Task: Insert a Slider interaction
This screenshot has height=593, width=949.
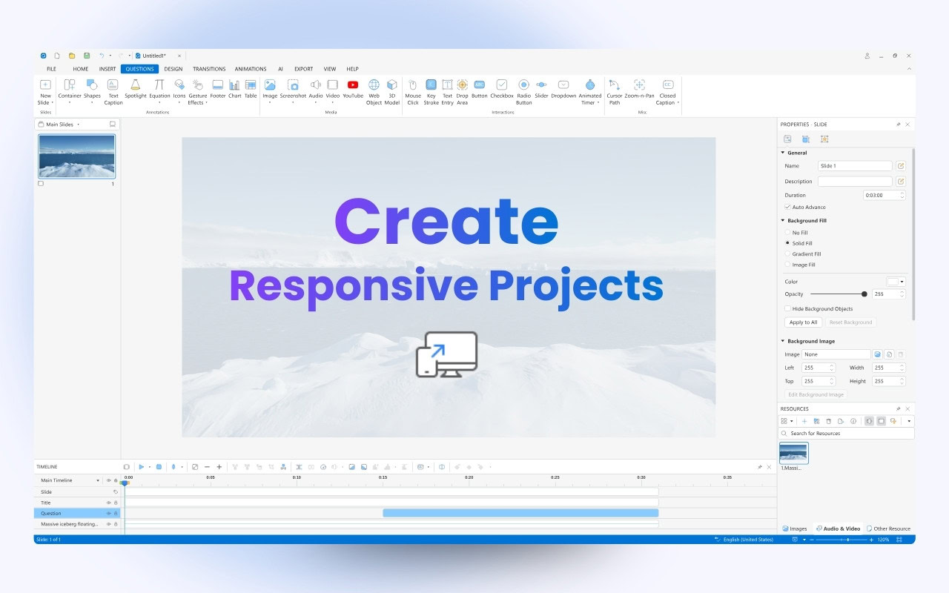Action: [x=541, y=89]
